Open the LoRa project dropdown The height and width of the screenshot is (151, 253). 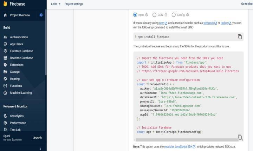[x=56, y=4]
